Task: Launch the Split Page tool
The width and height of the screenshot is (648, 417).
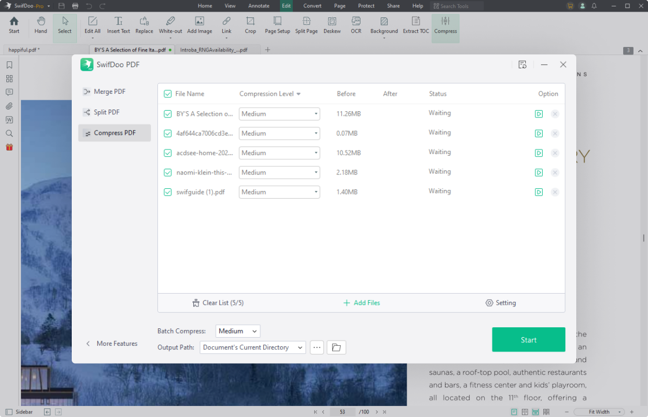Action: (x=306, y=25)
